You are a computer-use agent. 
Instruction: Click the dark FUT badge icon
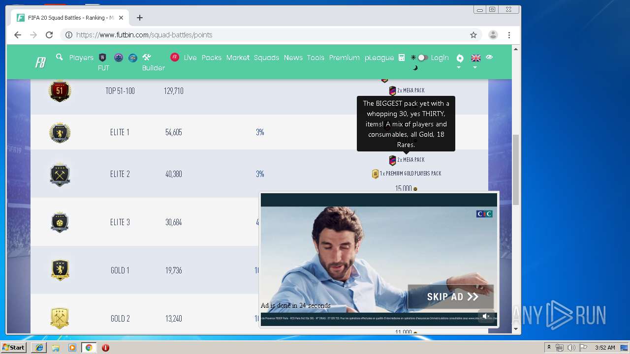(x=102, y=58)
